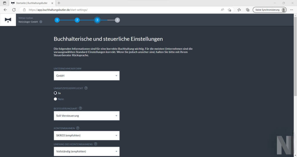297x157 pixels.
Task: Click Niklas Gollan user name
Action: click(x=26, y=18)
